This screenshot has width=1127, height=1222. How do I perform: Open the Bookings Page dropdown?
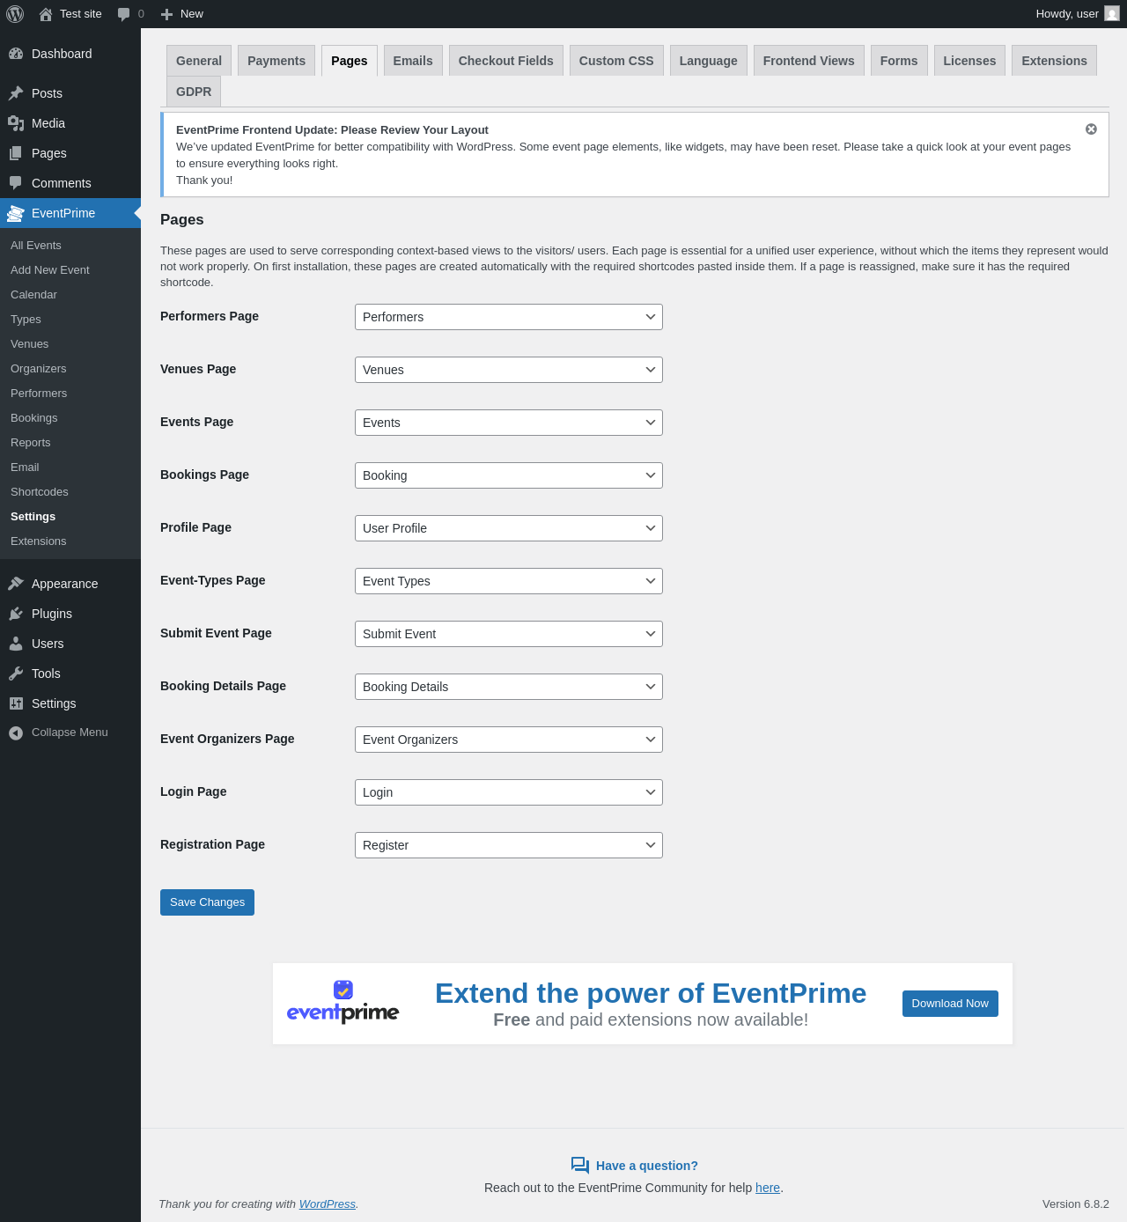tap(509, 475)
